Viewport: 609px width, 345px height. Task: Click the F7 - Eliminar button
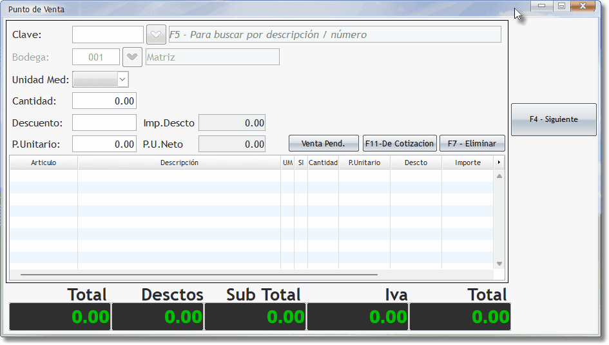point(472,143)
